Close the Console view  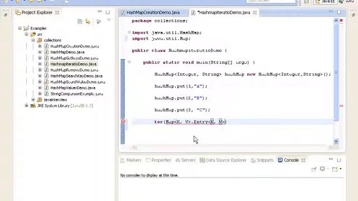[303, 160]
